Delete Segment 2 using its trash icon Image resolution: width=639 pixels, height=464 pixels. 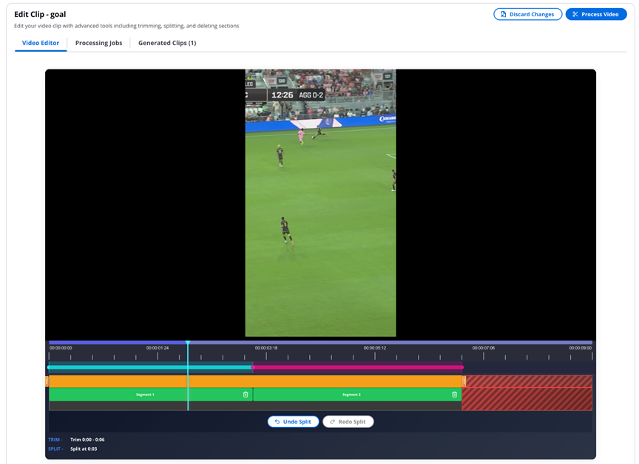pos(454,395)
